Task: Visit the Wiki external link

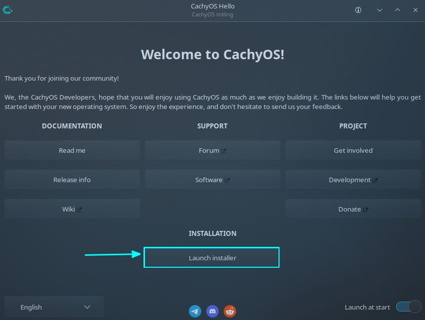Action: pyautogui.click(x=72, y=209)
